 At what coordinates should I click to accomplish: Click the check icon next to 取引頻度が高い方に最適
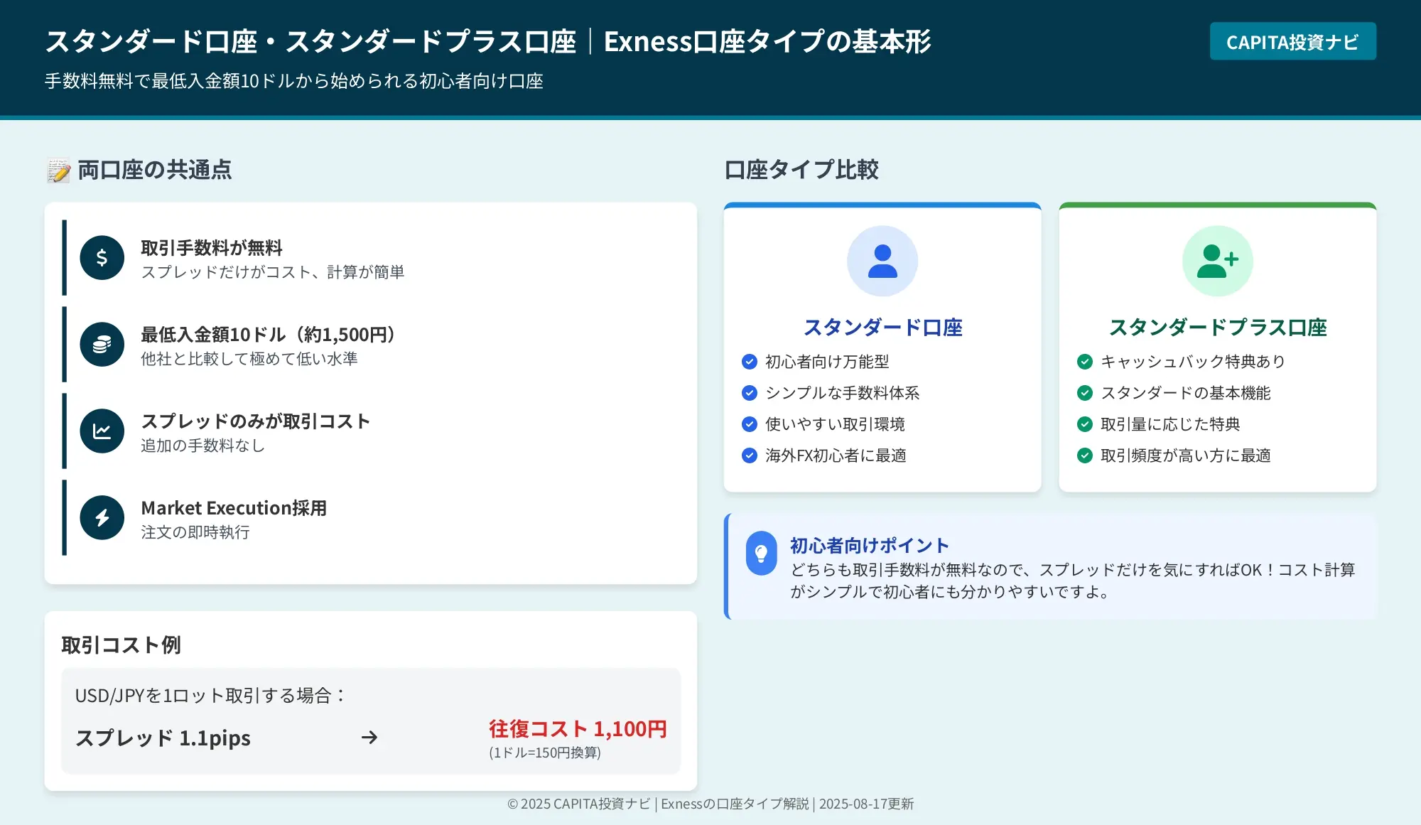[1085, 455]
